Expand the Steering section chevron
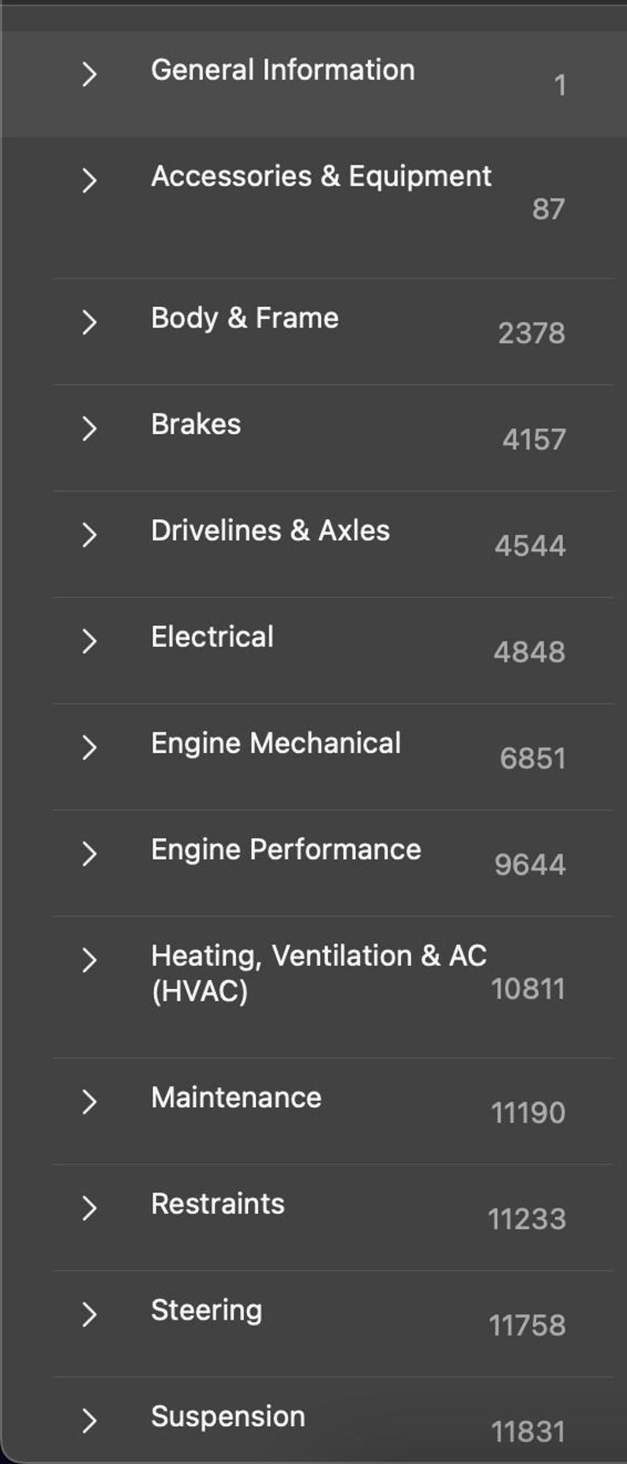 [89, 1315]
